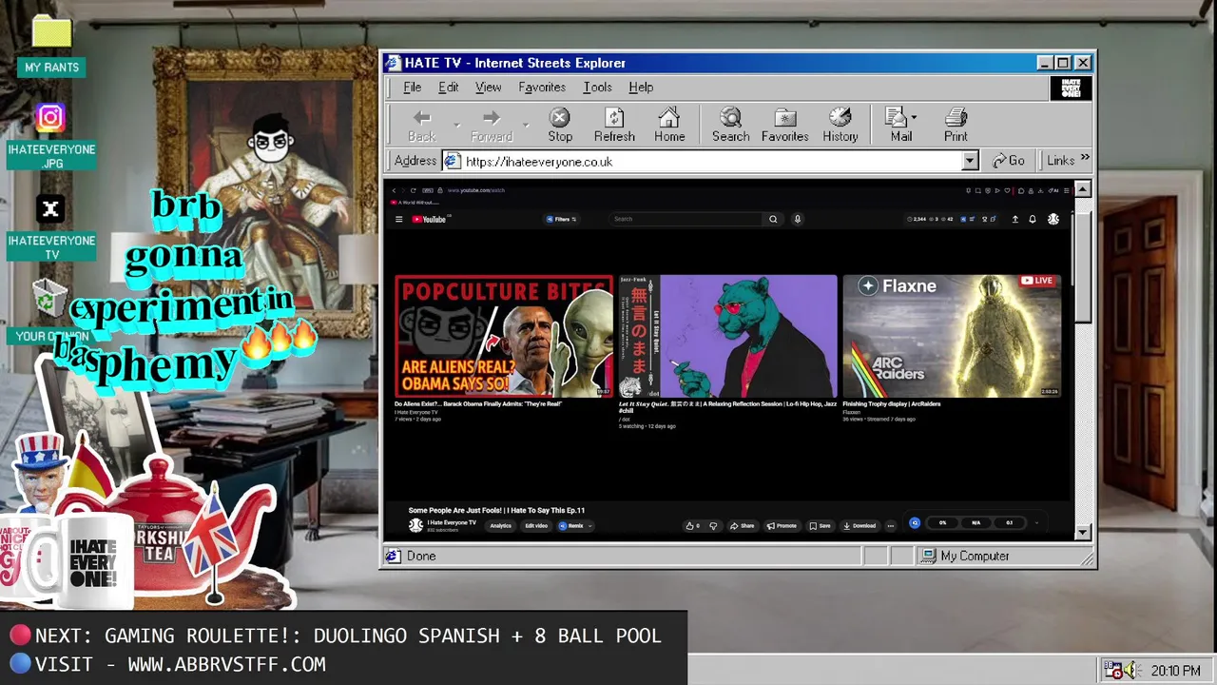1217x685 pixels.
Task: Open the Address bar dropdown arrow
Action: (970, 162)
